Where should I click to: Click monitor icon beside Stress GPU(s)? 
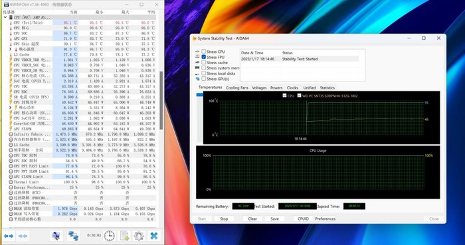(197, 79)
